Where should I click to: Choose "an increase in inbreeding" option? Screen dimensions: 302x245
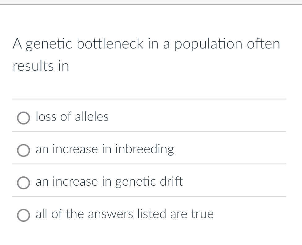coord(23,150)
